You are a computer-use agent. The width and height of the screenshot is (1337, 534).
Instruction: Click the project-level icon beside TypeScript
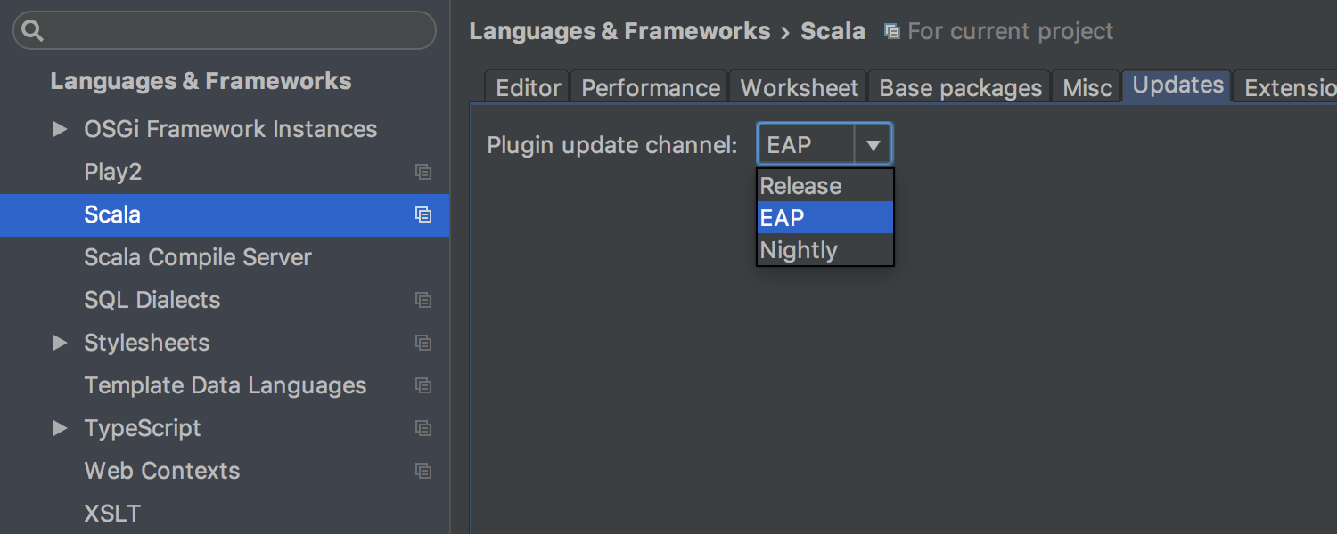click(423, 428)
